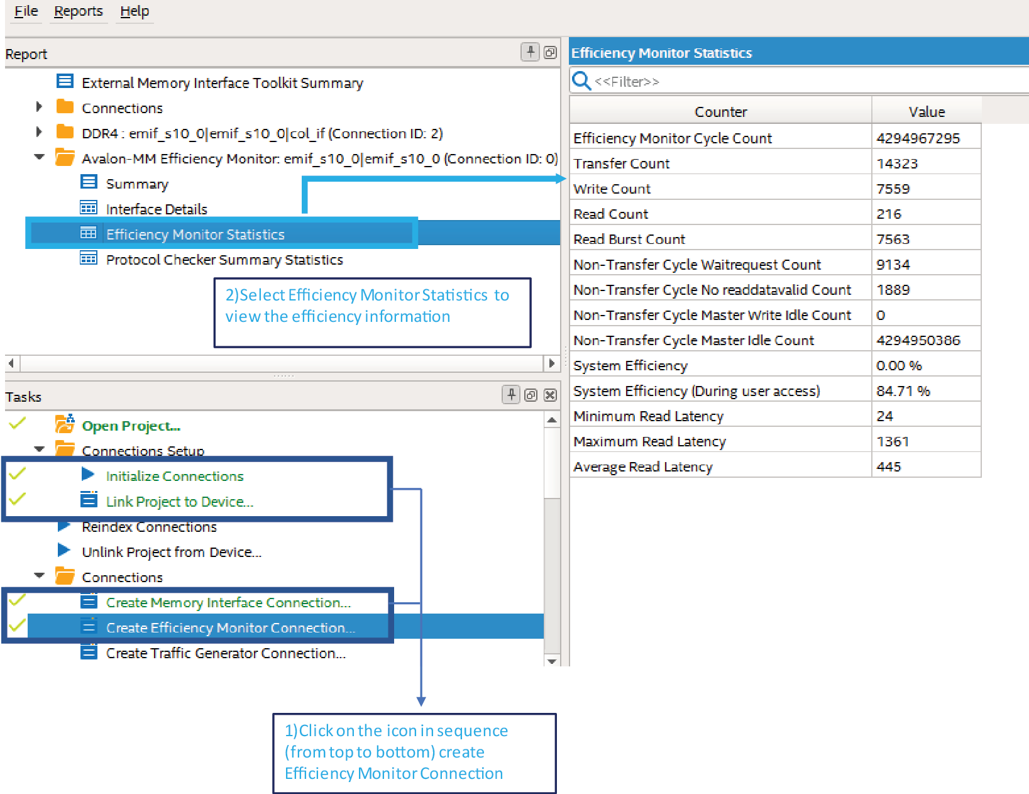
Task: Click the Connections folder icon in Tasks
Action: (x=65, y=576)
